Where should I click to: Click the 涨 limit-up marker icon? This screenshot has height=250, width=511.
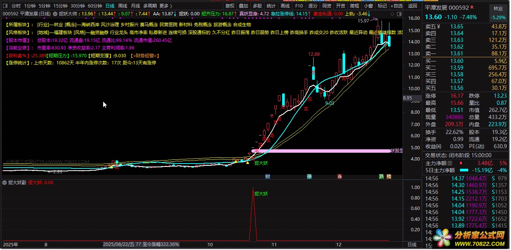click(339, 176)
